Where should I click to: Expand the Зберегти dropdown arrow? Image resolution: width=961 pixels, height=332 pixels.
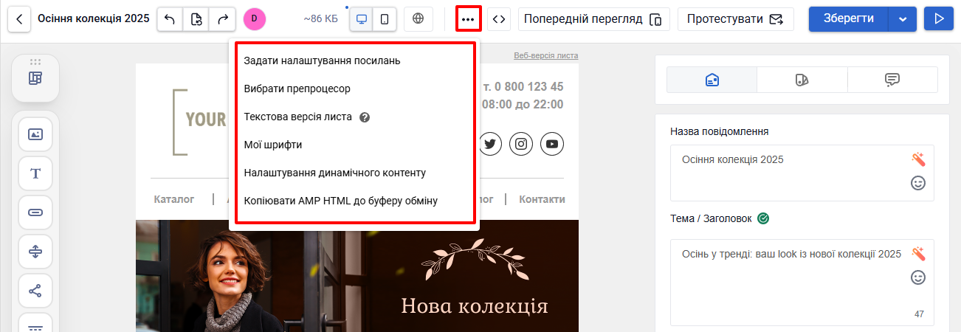(903, 18)
